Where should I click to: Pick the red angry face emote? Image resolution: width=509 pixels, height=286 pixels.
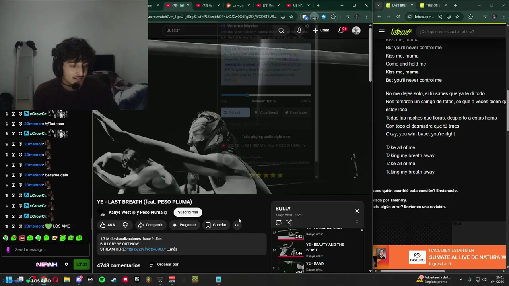pyautogui.click(x=22, y=238)
